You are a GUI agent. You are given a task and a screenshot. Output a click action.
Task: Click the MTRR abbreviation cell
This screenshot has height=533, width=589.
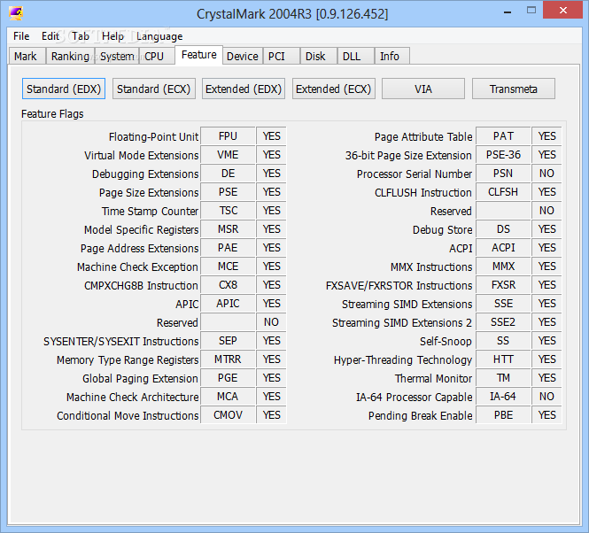coord(228,359)
